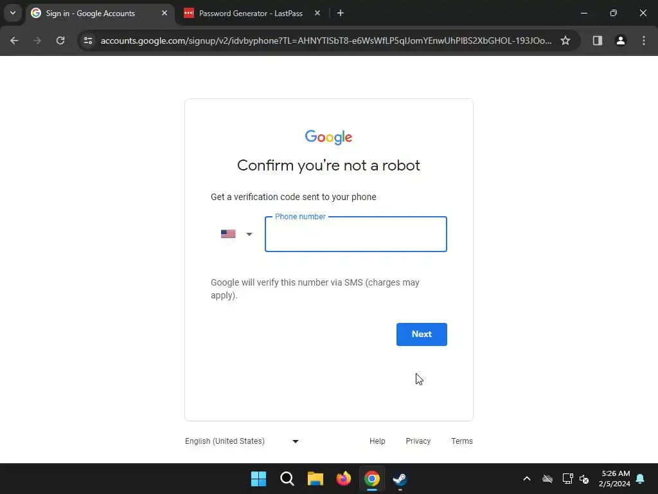658x494 pixels.
Task: Click the Google logo
Action: [x=328, y=137]
